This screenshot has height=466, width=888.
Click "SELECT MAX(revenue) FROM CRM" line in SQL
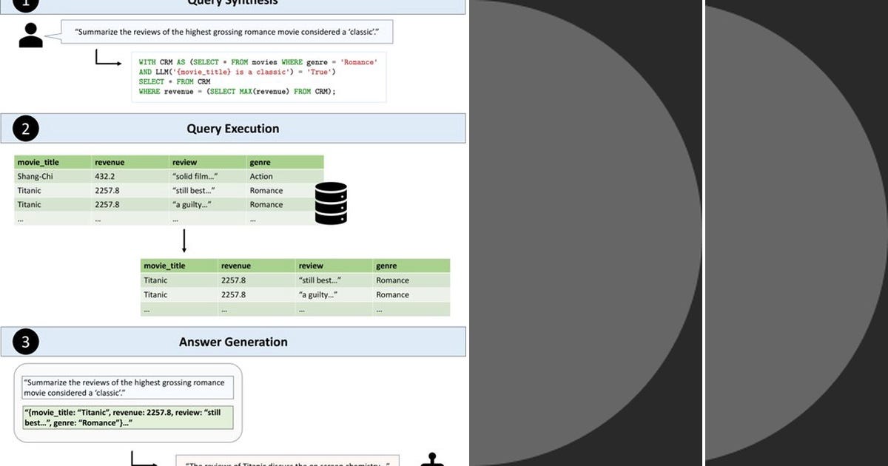click(238, 92)
